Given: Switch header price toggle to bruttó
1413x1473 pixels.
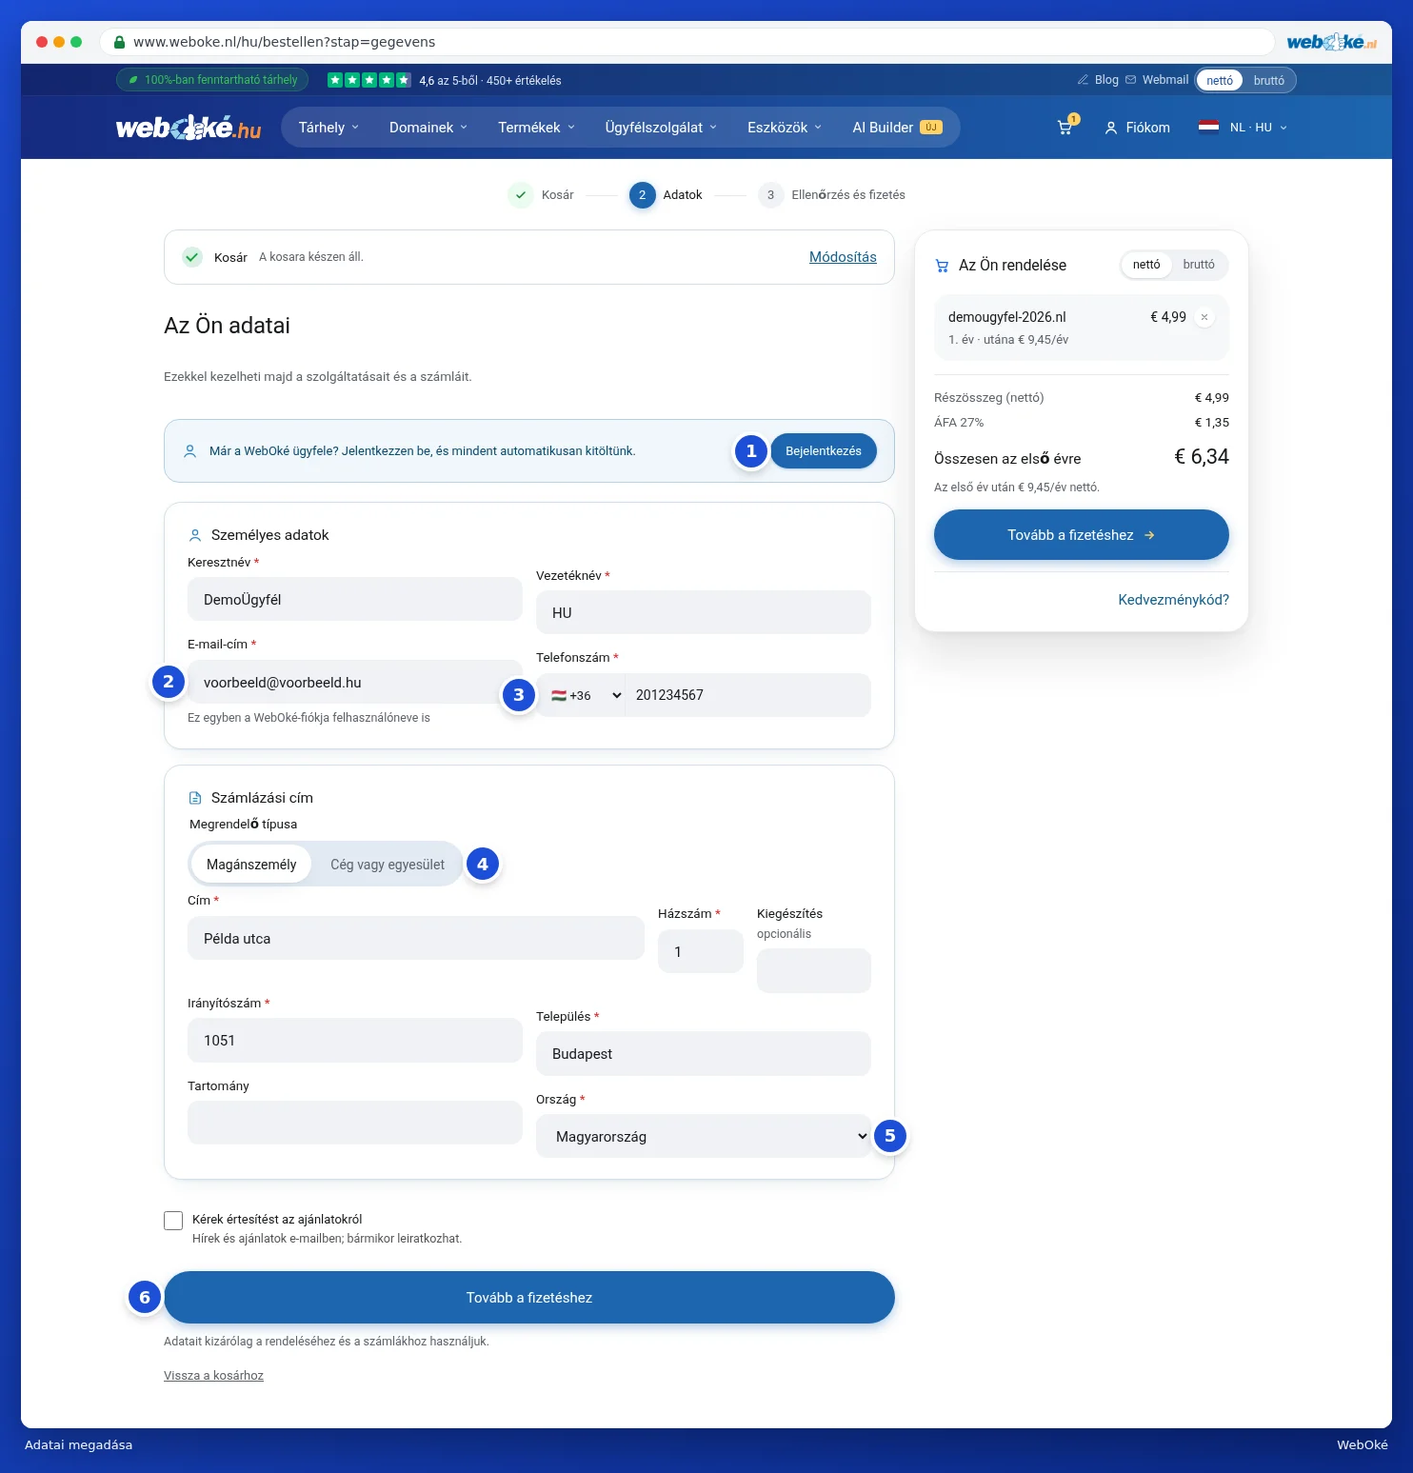Looking at the screenshot, I should tap(1268, 80).
